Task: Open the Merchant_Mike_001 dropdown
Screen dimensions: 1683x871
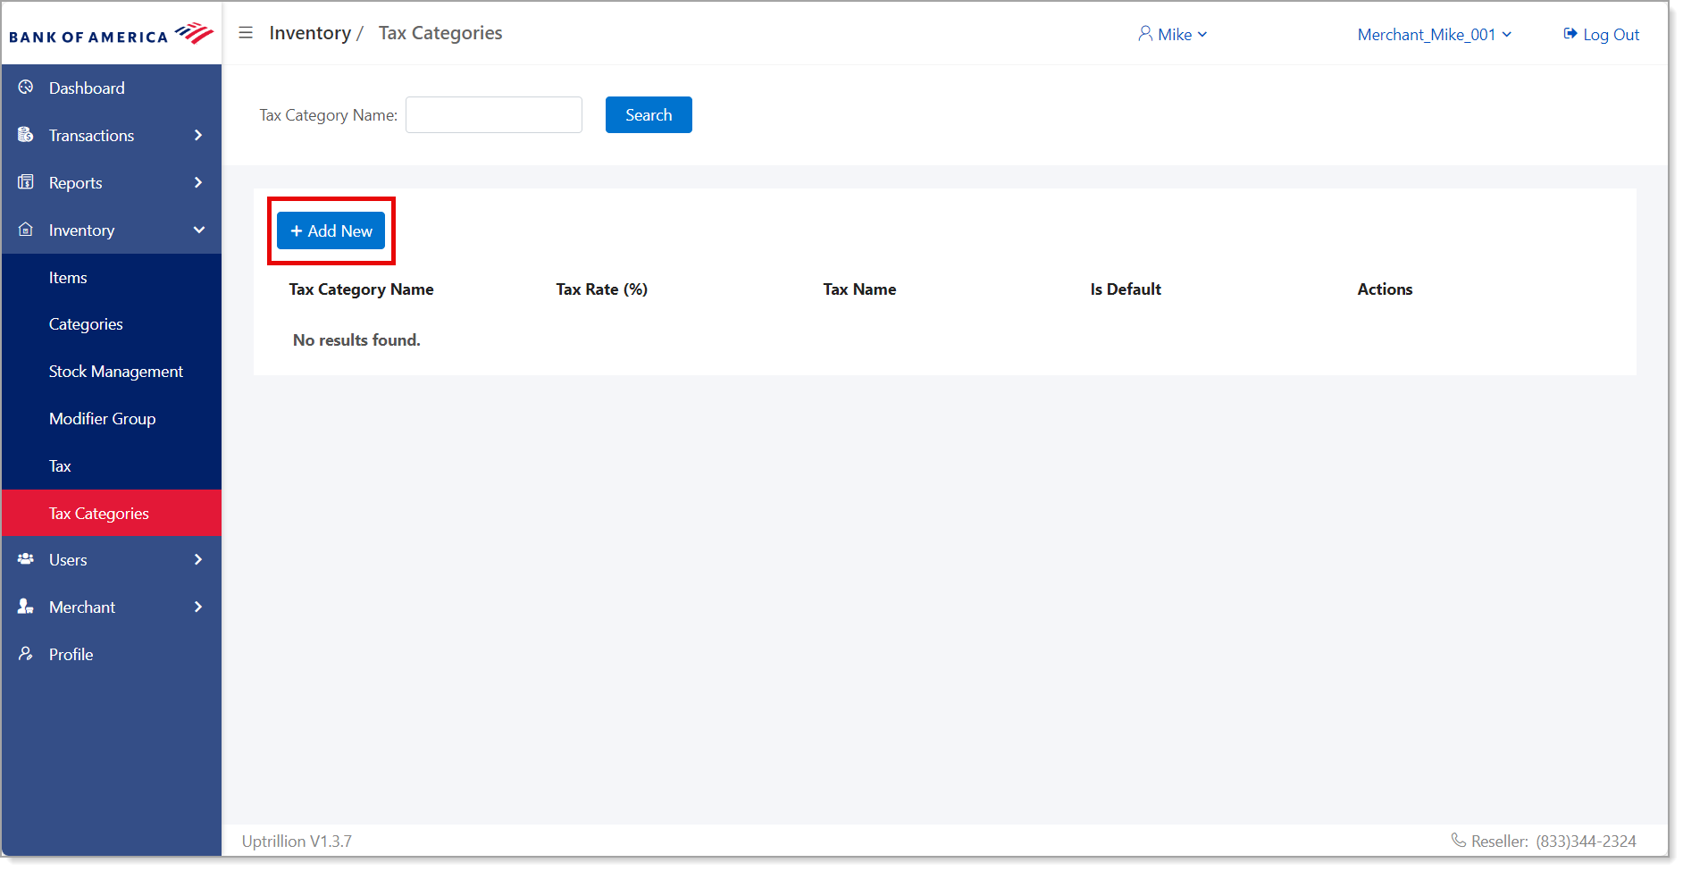Action: [1435, 34]
